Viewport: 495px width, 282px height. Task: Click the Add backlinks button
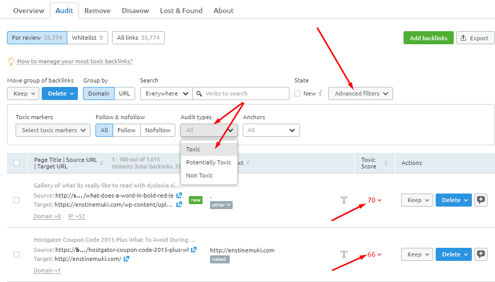[x=428, y=38]
